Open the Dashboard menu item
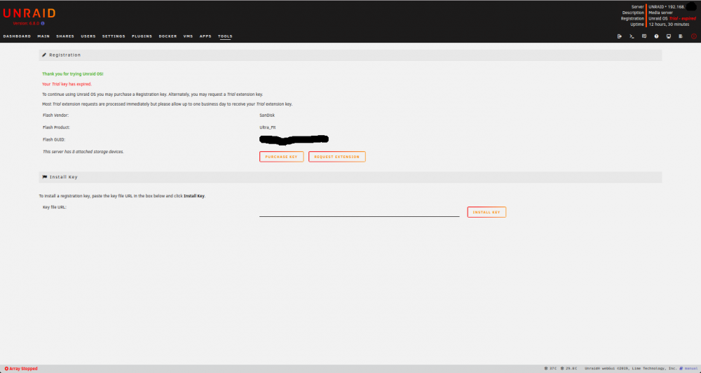 (17, 36)
